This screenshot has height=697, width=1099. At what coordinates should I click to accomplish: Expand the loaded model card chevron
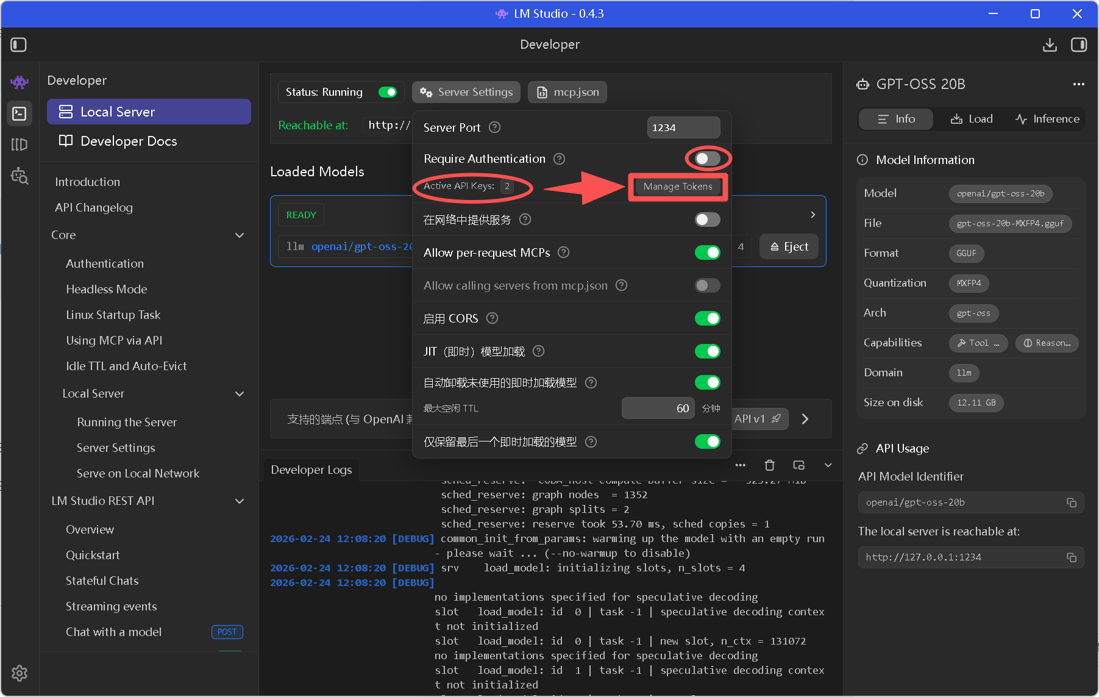click(x=813, y=215)
